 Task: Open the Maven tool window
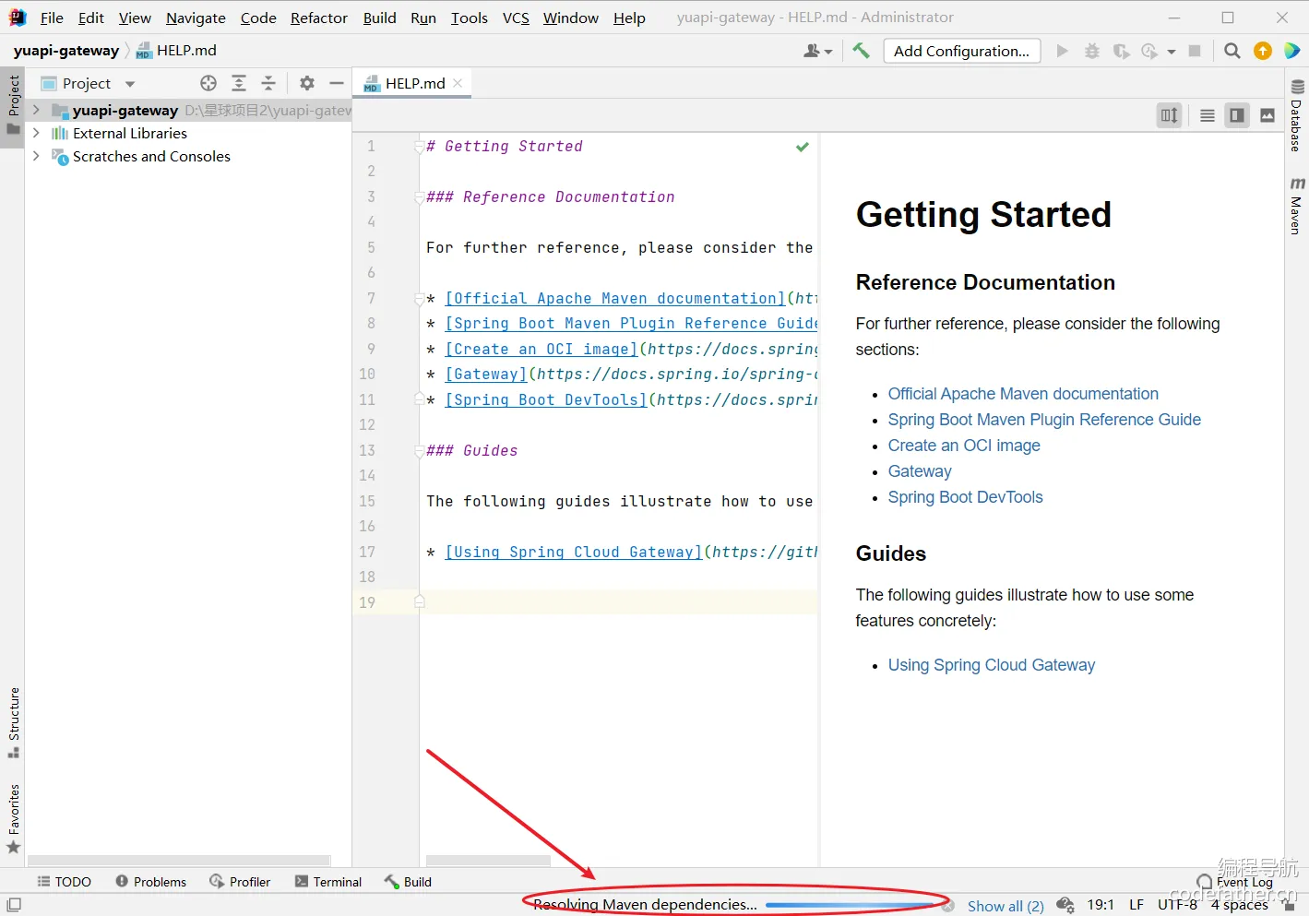pos(1296,206)
